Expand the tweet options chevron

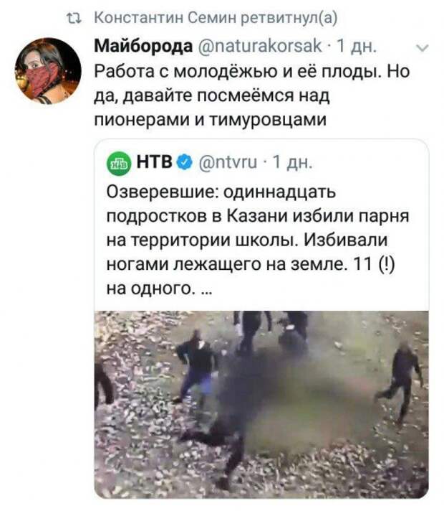423,48
